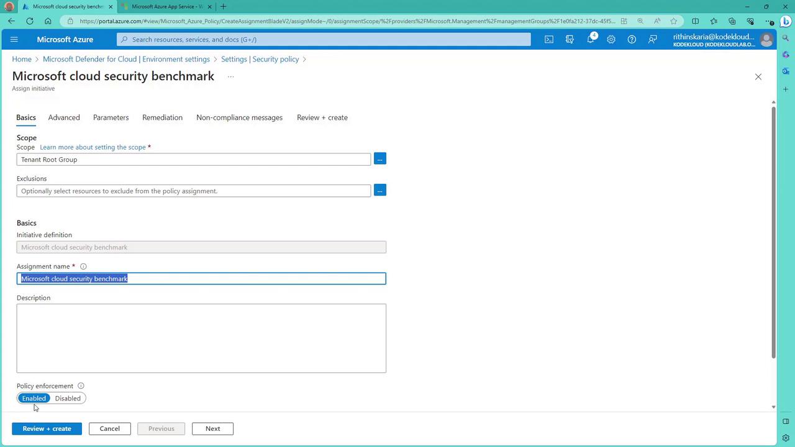The image size is (795, 447).
Task: Open the browser profile picture
Action: click(9, 7)
